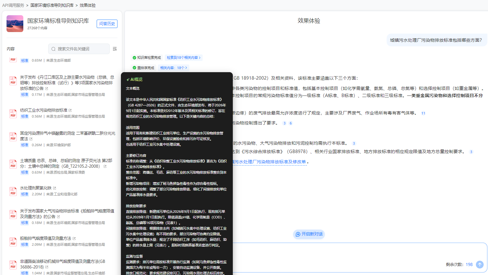
Task: Open 土壤质量 总汞、总砷、总铅的测定 document
Action: coord(66,163)
